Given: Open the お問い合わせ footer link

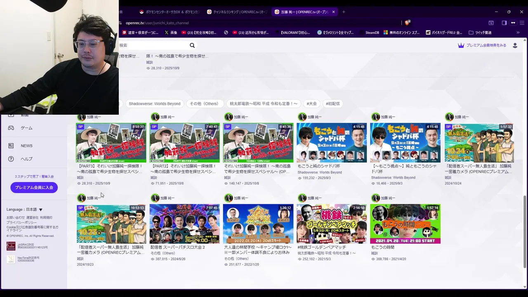Looking at the screenshot, I should 15,217.
